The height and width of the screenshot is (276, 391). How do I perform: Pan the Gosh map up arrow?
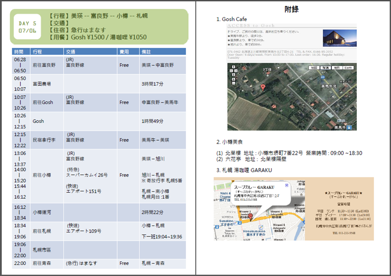pyautogui.click(x=234, y=67)
